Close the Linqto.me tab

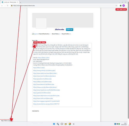pyautogui.click(x=17, y=2)
